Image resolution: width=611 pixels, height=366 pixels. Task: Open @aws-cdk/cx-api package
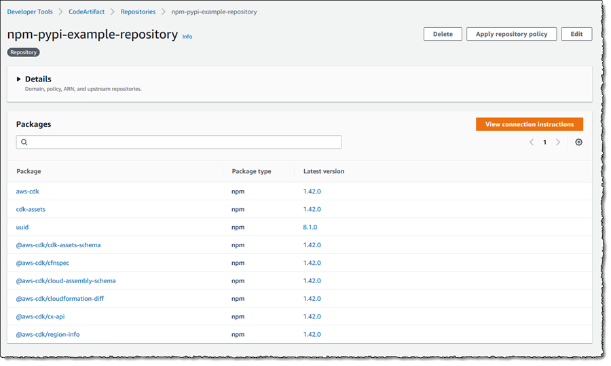tap(40, 317)
